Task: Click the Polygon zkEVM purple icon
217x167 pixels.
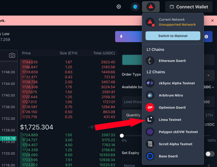Action: [x=150, y=132]
